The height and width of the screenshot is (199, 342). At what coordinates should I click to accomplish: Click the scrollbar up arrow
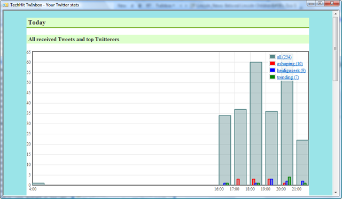click(336, 14)
